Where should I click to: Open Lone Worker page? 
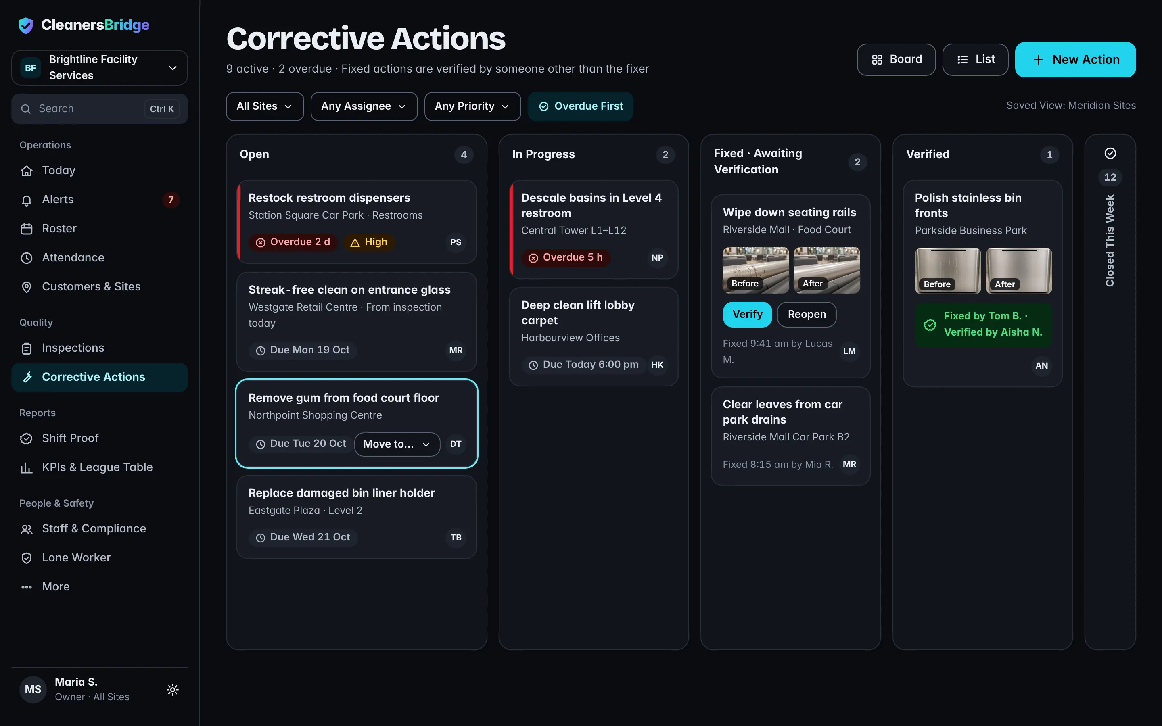pos(99,558)
